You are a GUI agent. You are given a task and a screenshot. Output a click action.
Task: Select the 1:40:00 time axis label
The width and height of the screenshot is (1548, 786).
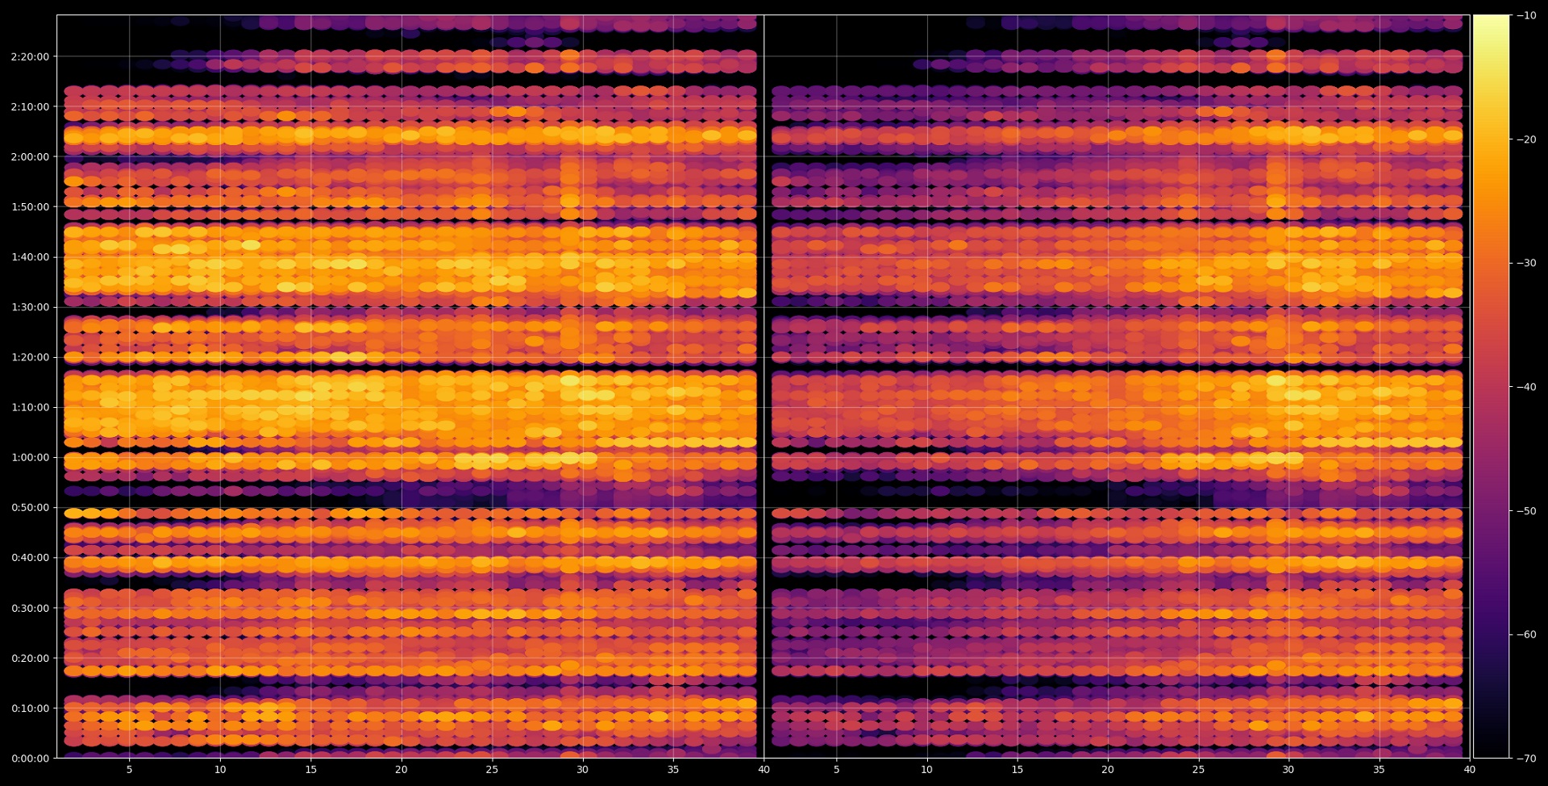pyautogui.click(x=30, y=258)
